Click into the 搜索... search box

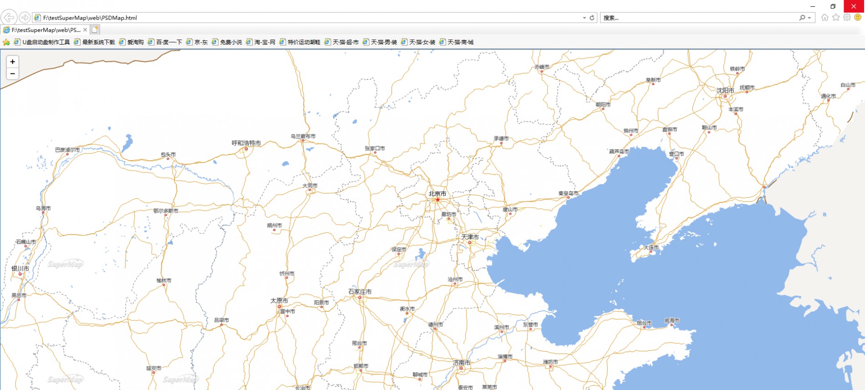click(x=699, y=18)
